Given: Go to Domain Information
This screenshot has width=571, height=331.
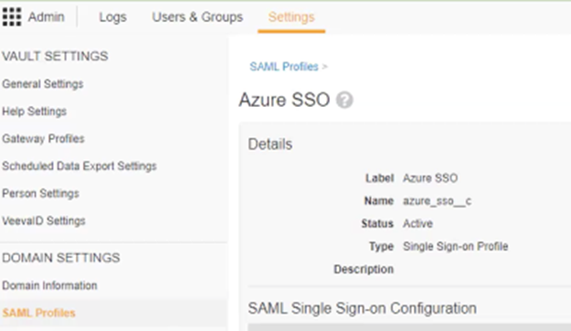Looking at the screenshot, I should point(50,285).
